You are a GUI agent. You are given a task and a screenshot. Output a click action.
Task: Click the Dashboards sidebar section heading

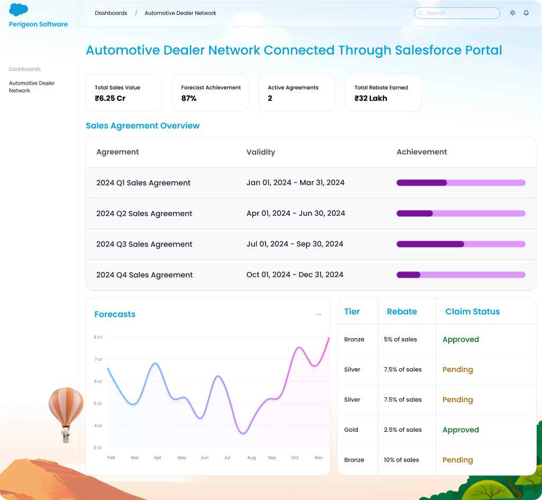[25, 69]
